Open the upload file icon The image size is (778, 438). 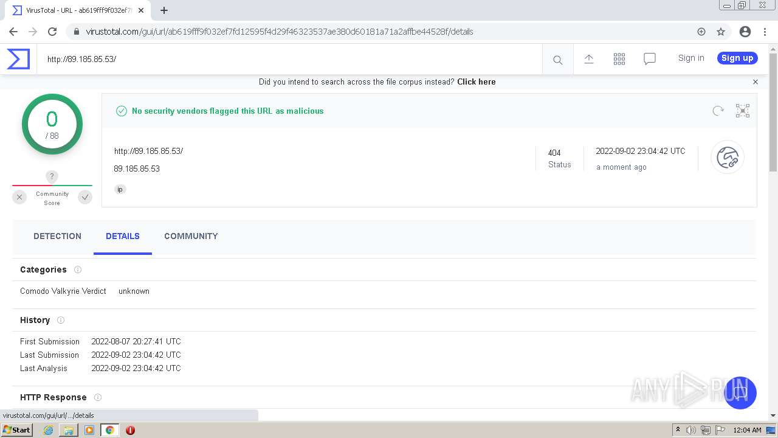pyautogui.click(x=589, y=58)
